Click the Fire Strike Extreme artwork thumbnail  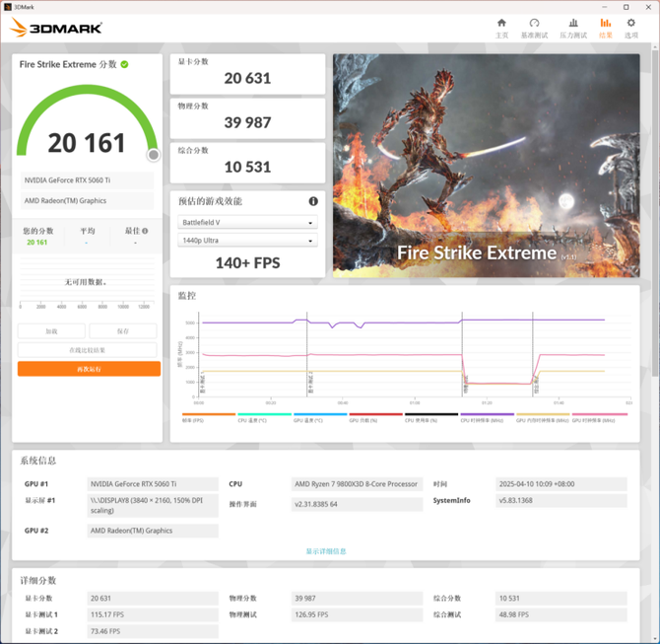coord(487,166)
